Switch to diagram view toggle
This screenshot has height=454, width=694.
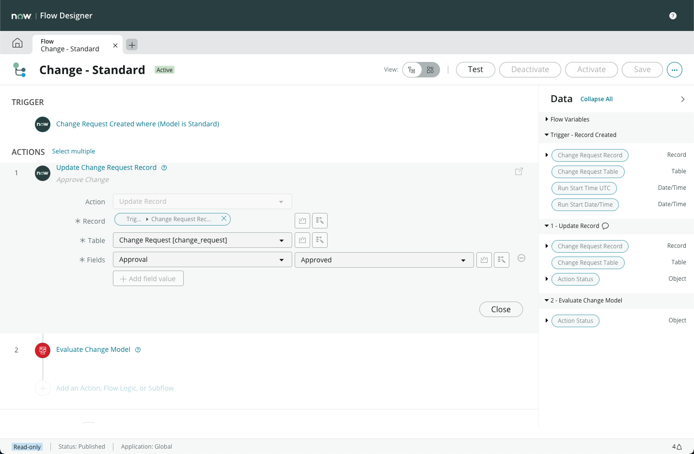[430, 70]
